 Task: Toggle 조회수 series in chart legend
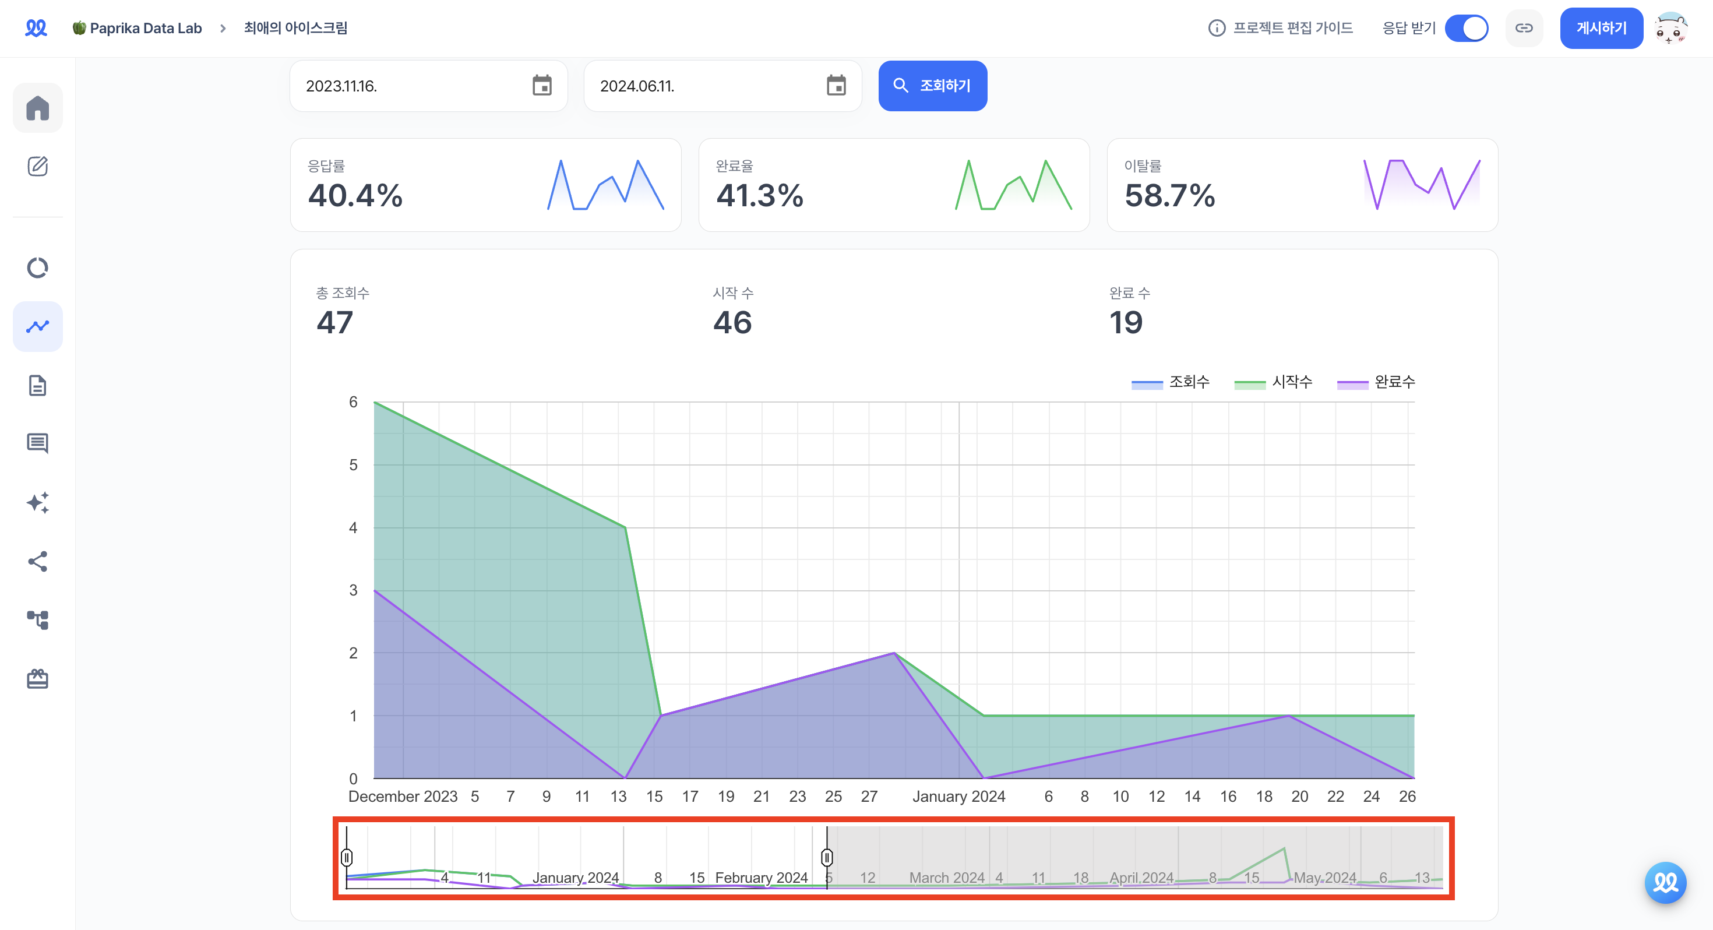pos(1171,382)
